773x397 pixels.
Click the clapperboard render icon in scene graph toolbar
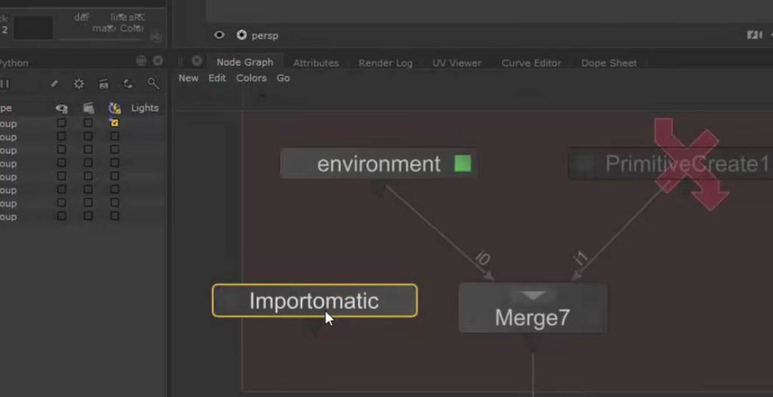(103, 84)
